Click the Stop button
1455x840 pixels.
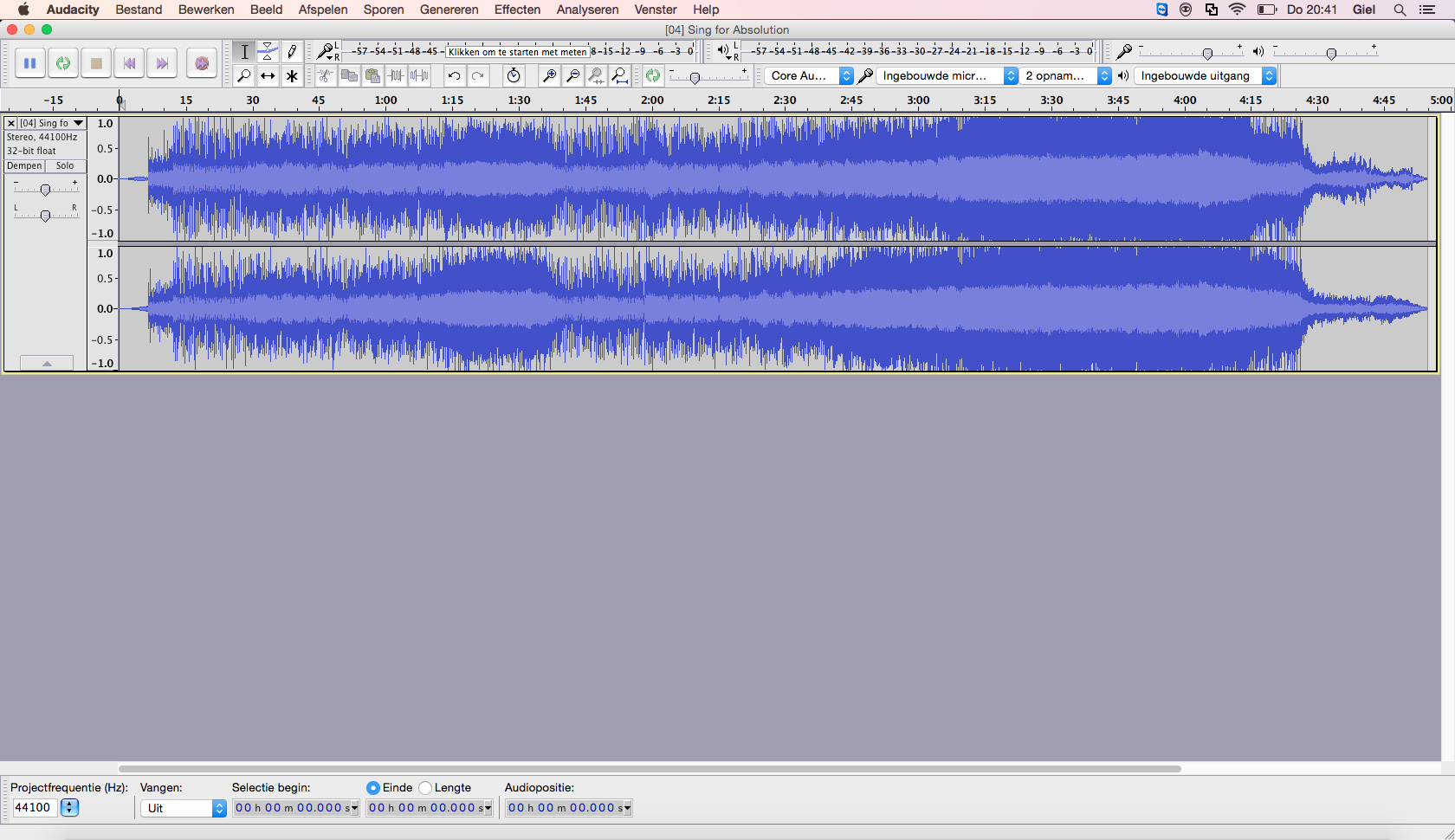96,63
